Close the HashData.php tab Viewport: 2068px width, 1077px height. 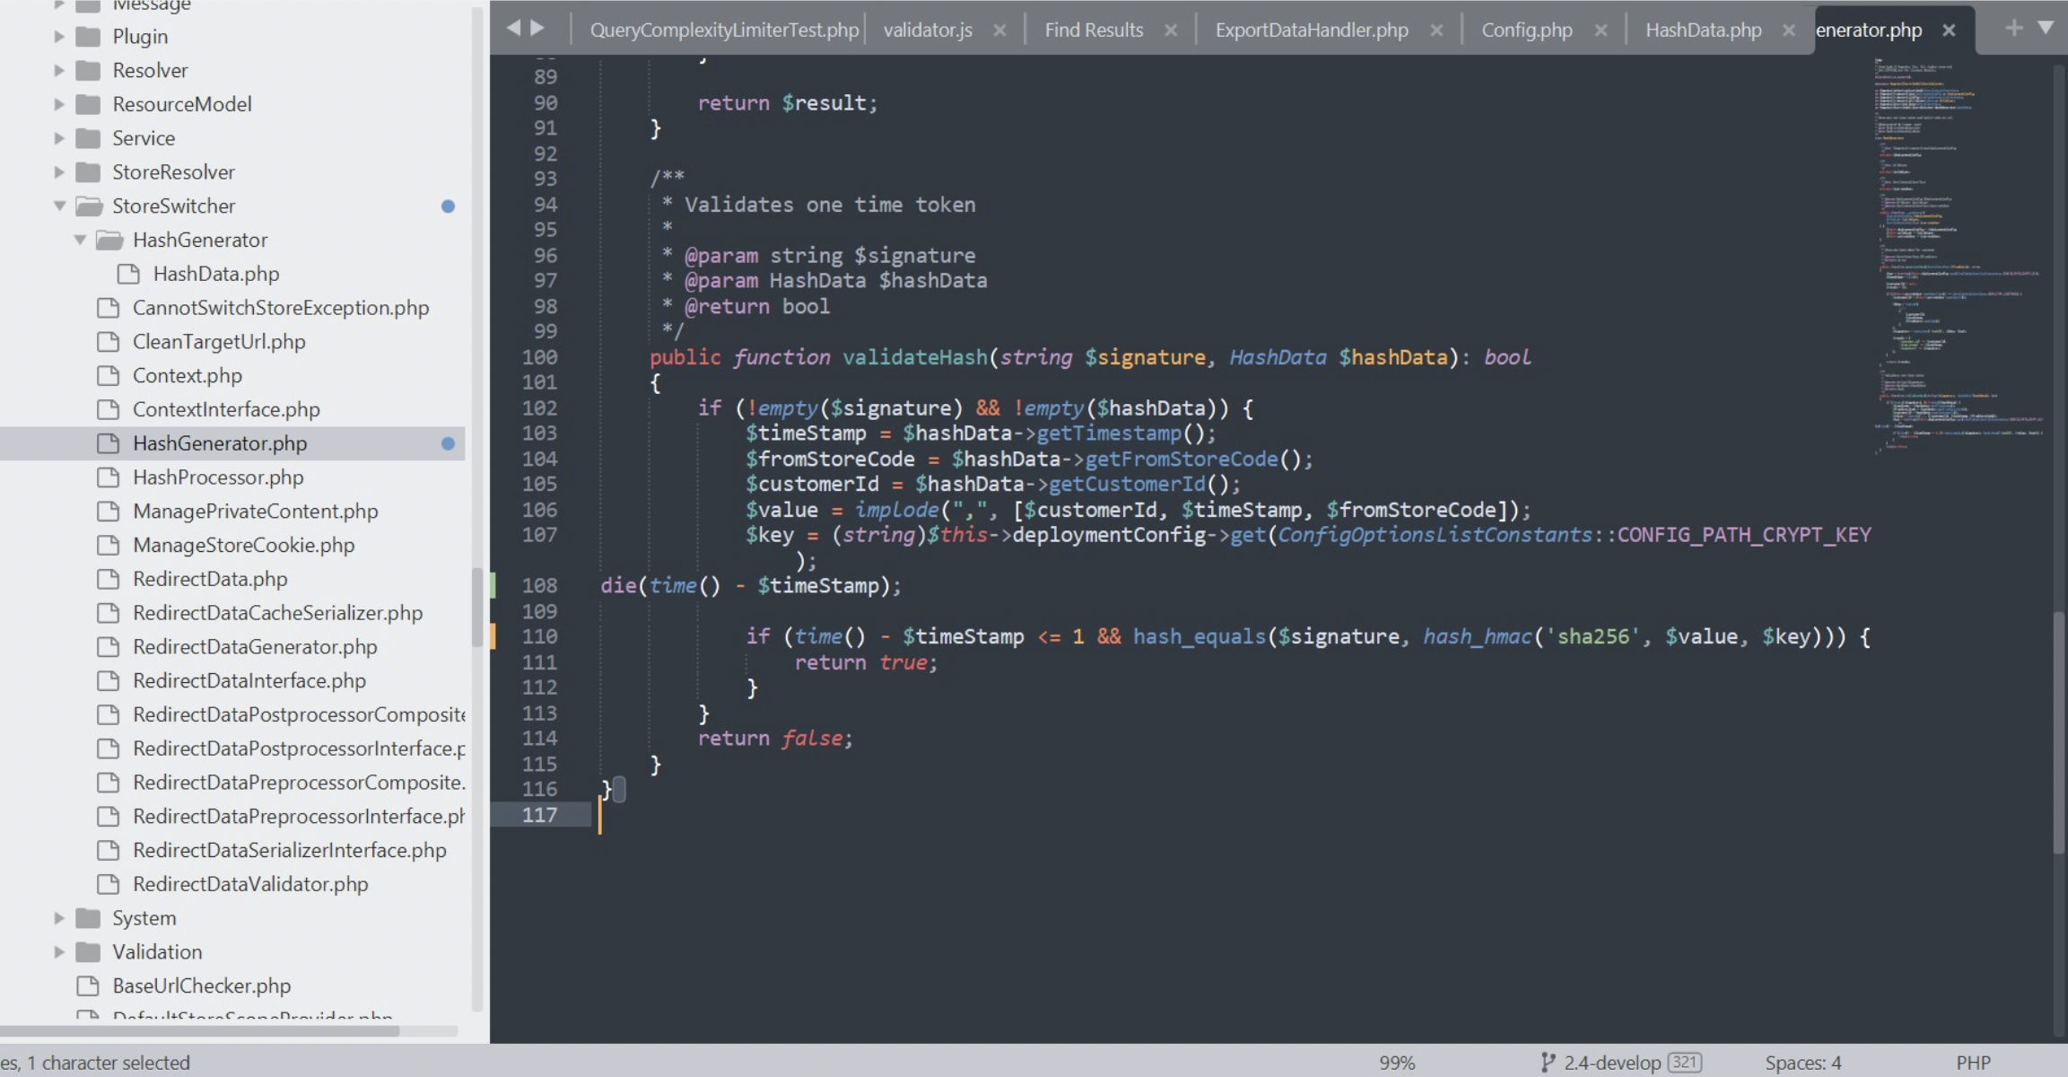click(1789, 30)
